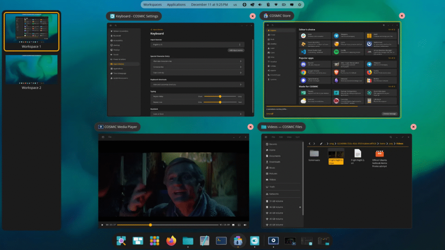This screenshot has width=445, height=250.
Task: Open the terminal from the dock
Action: [x=220, y=240]
